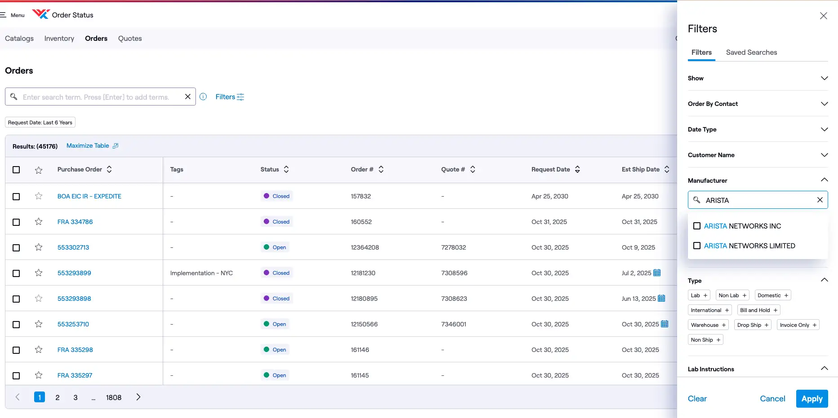Star the FRA 334786 order

(x=39, y=222)
